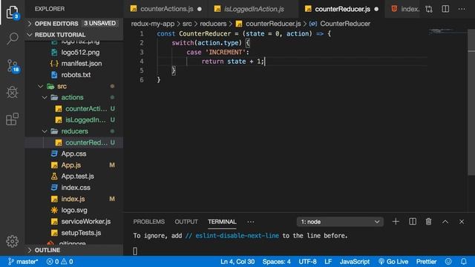Click Go Live in the status bar
This screenshot has width=475, height=267.
point(393,262)
